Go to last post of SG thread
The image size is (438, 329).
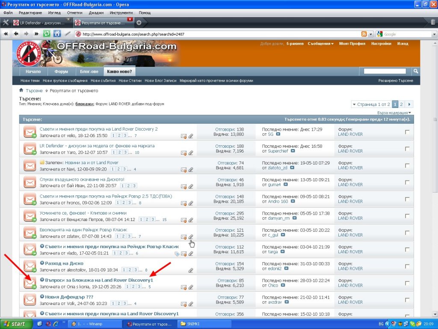(x=278, y=134)
